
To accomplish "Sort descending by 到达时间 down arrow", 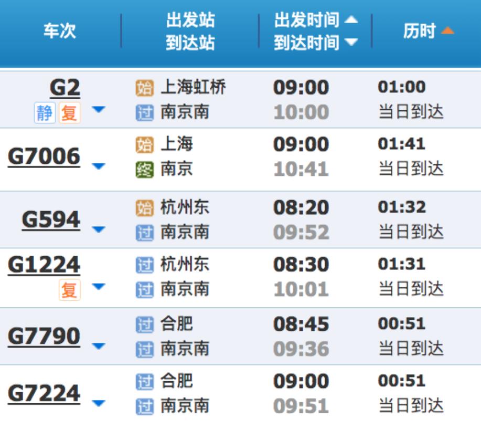I will (351, 42).
